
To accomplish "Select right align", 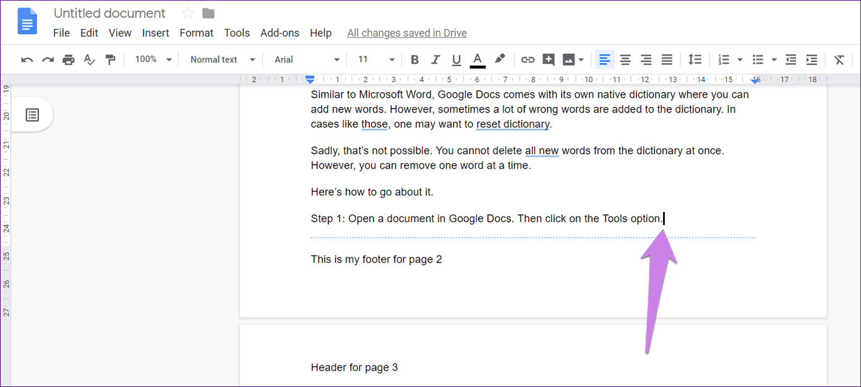I will pyautogui.click(x=646, y=59).
